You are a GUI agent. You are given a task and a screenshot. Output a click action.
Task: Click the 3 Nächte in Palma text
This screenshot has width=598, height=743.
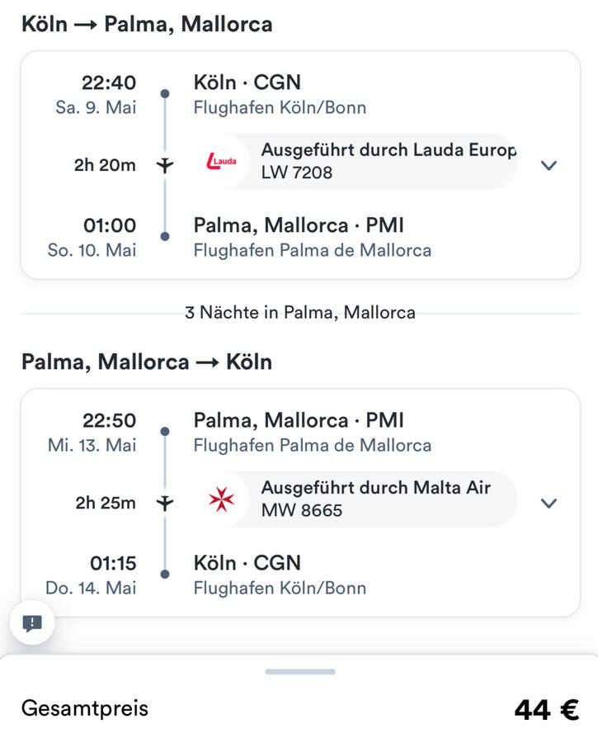(x=300, y=313)
